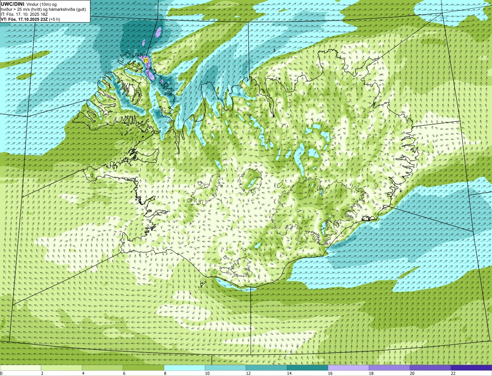The width and height of the screenshot is (492, 376).
Task: Click the 6–8 m/s olive green legend swatch
Action: pyautogui.click(x=143, y=368)
